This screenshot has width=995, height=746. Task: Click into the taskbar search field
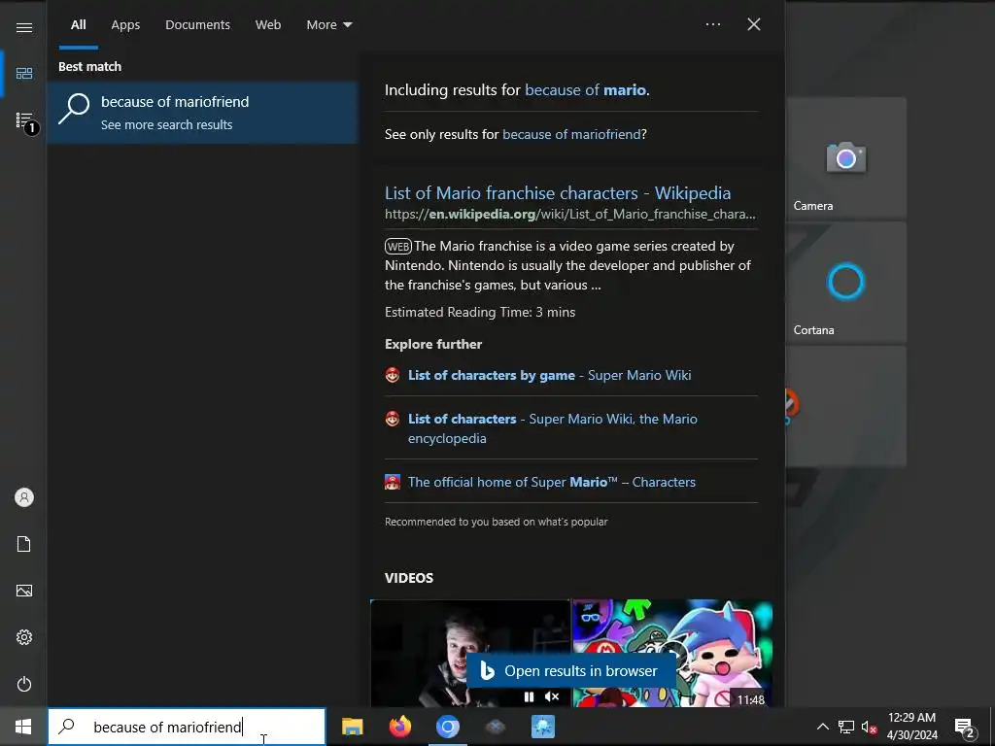coord(187,727)
